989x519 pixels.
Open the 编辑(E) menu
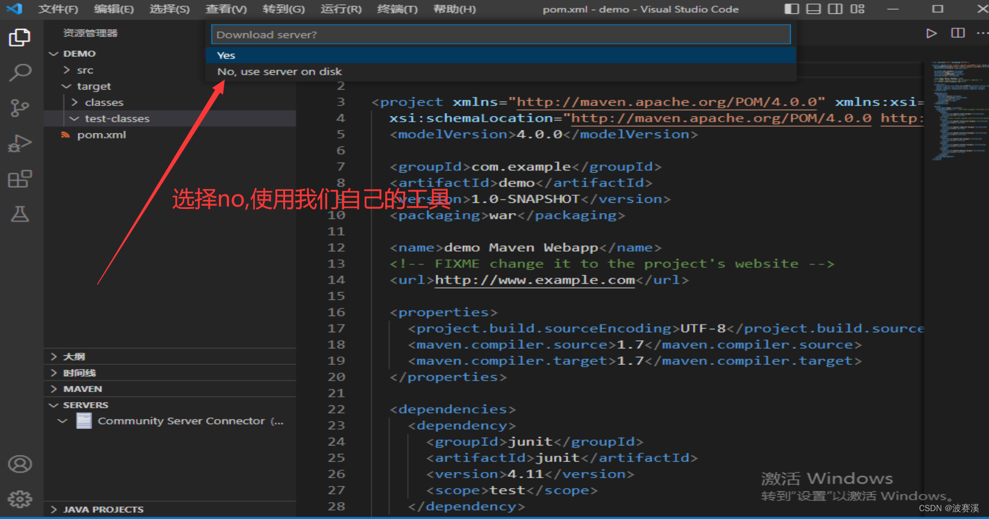[114, 9]
